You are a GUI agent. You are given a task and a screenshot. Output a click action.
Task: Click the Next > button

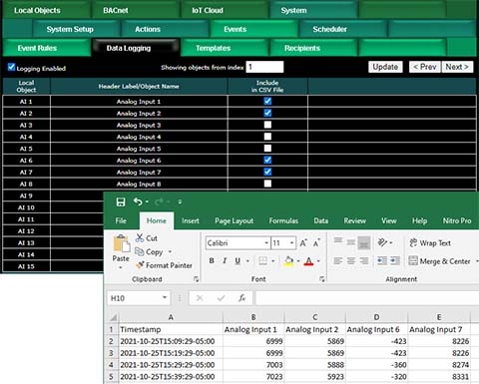(x=457, y=67)
